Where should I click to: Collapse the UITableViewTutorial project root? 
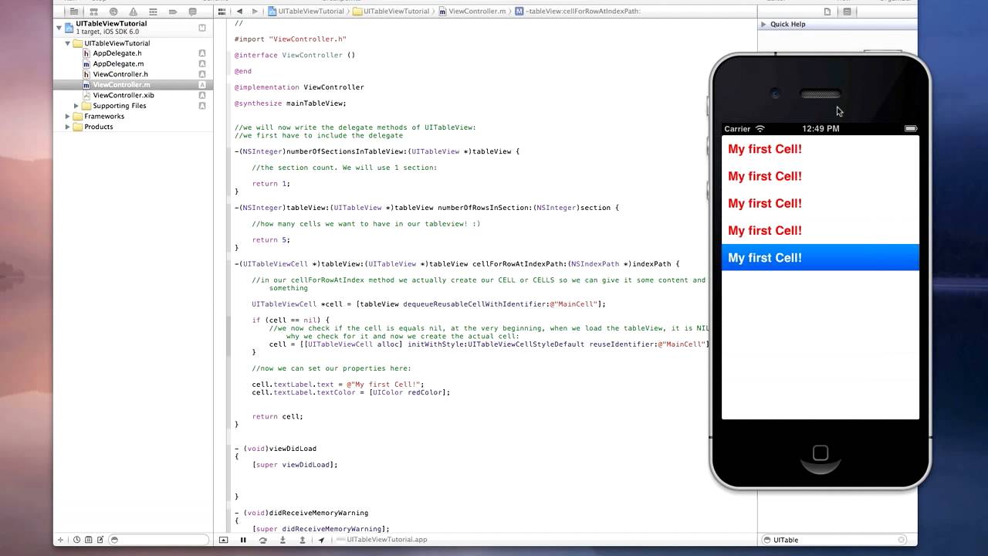coord(59,27)
